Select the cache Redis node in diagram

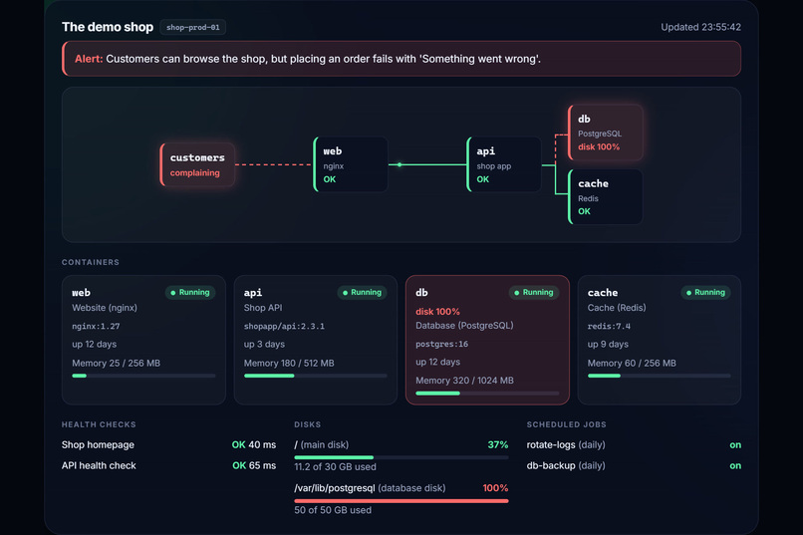tap(606, 197)
